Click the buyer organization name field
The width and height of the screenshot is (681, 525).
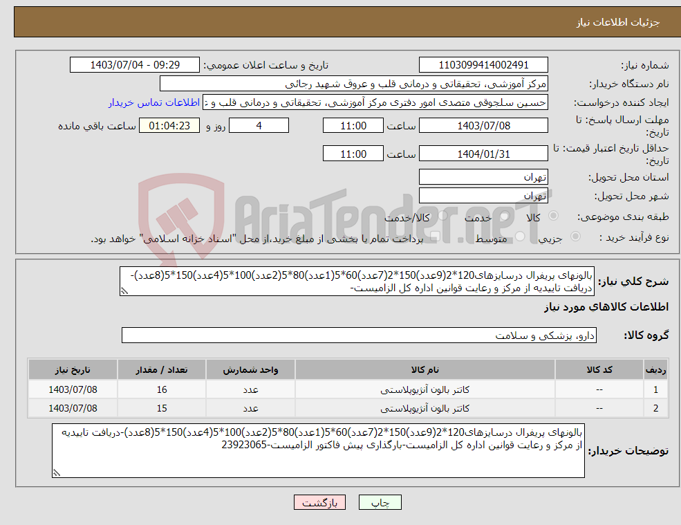[354, 84]
